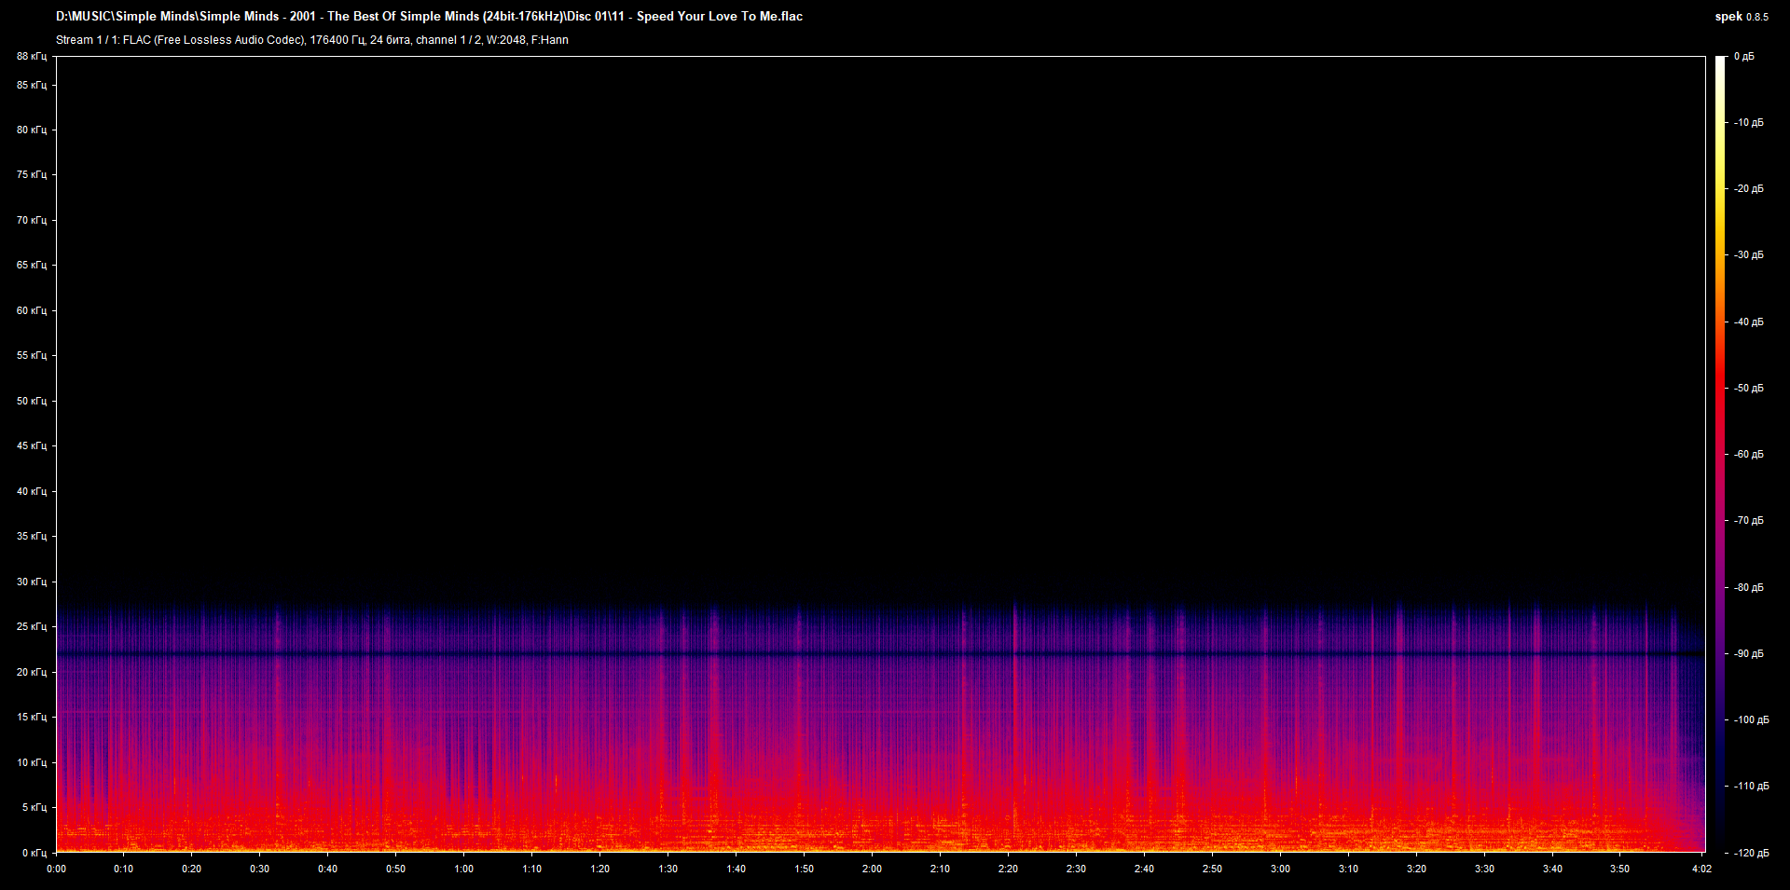
Task: Click the 20 кГц frequency label
Action: click(32, 672)
